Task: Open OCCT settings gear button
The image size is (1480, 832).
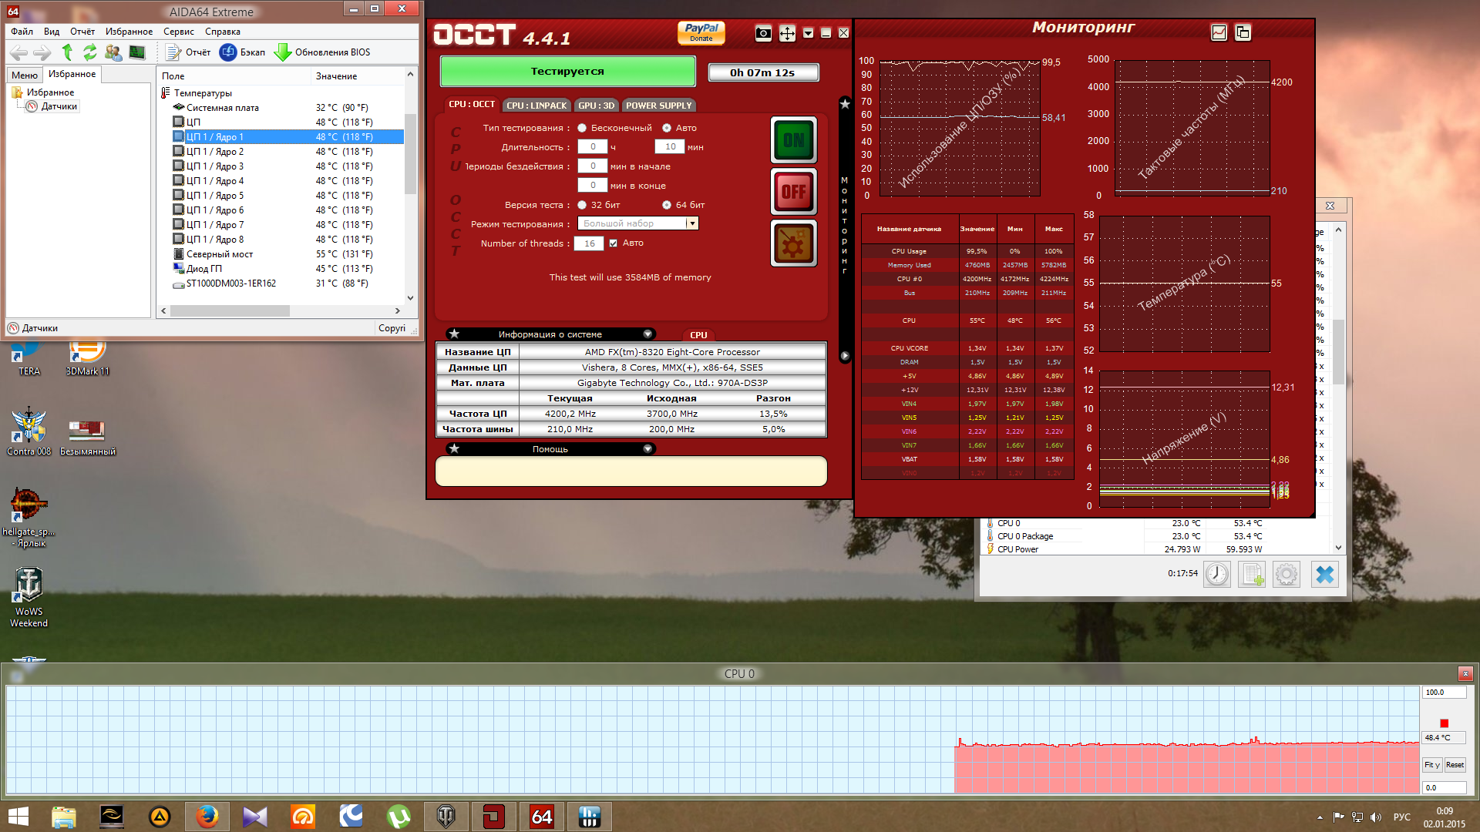Action: [x=793, y=244]
